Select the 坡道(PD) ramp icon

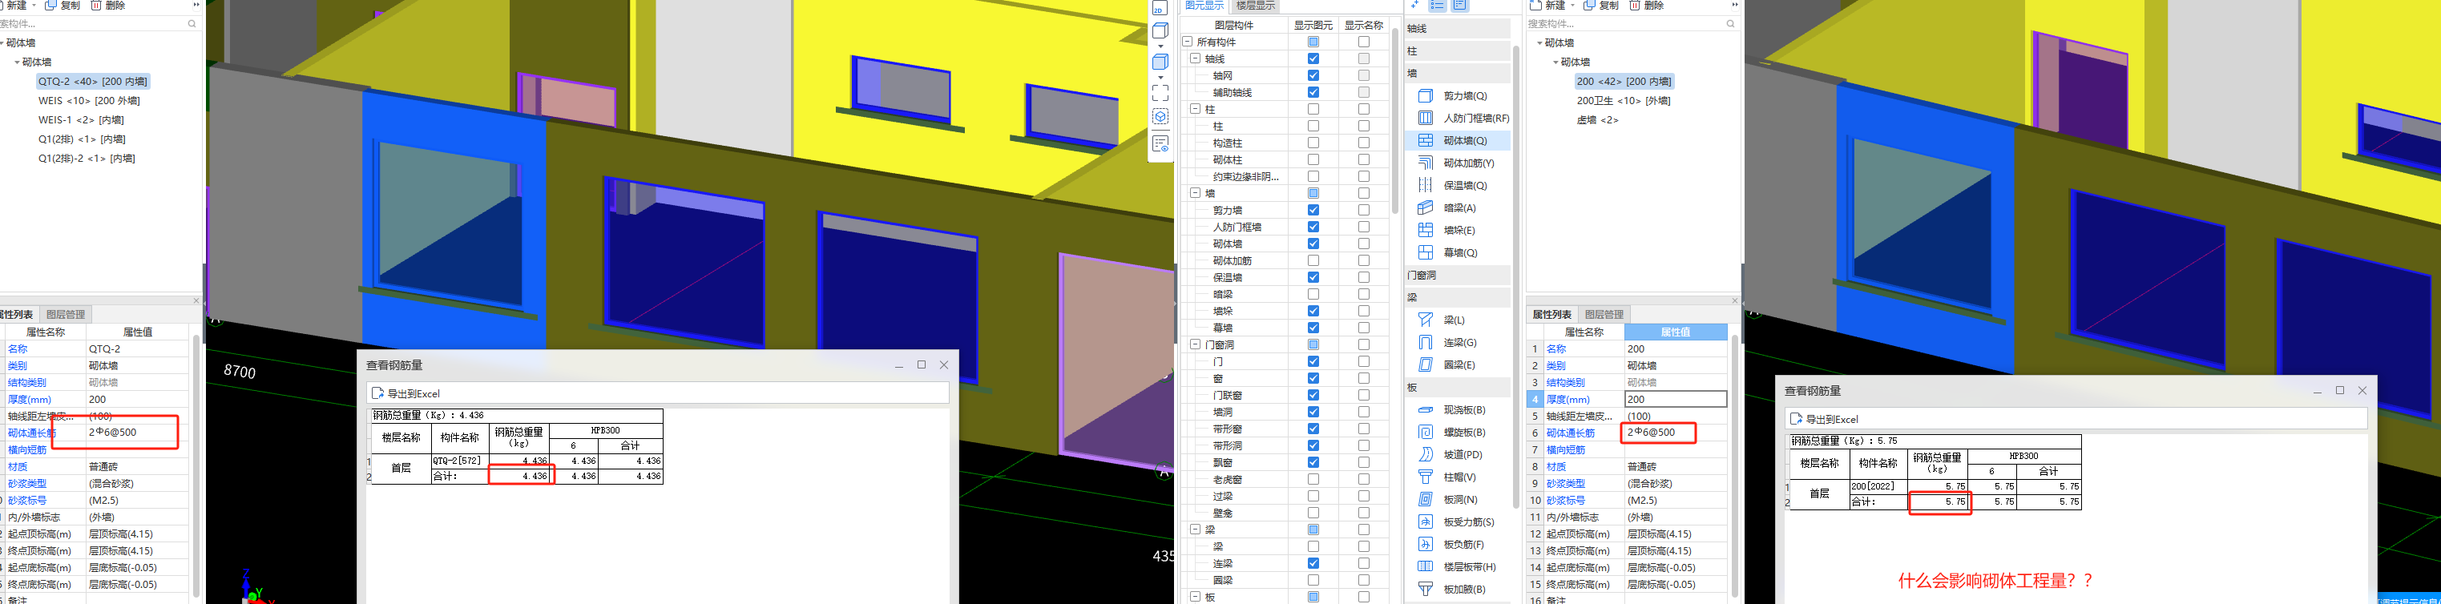pyautogui.click(x=1424, y=454)
